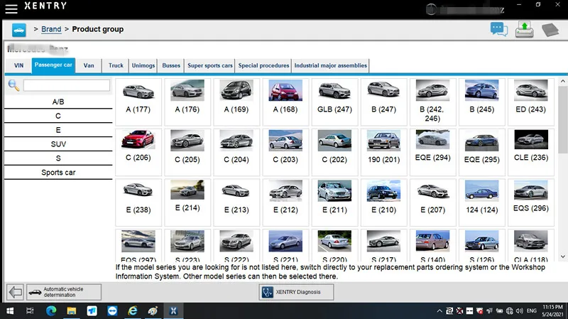
Task: Start Automatic vehicle determination
Action: click(64, 292)
